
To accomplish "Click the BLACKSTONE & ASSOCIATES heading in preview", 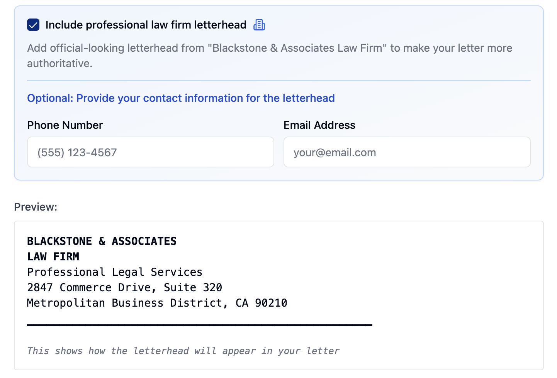I will [x=102, y=241].
